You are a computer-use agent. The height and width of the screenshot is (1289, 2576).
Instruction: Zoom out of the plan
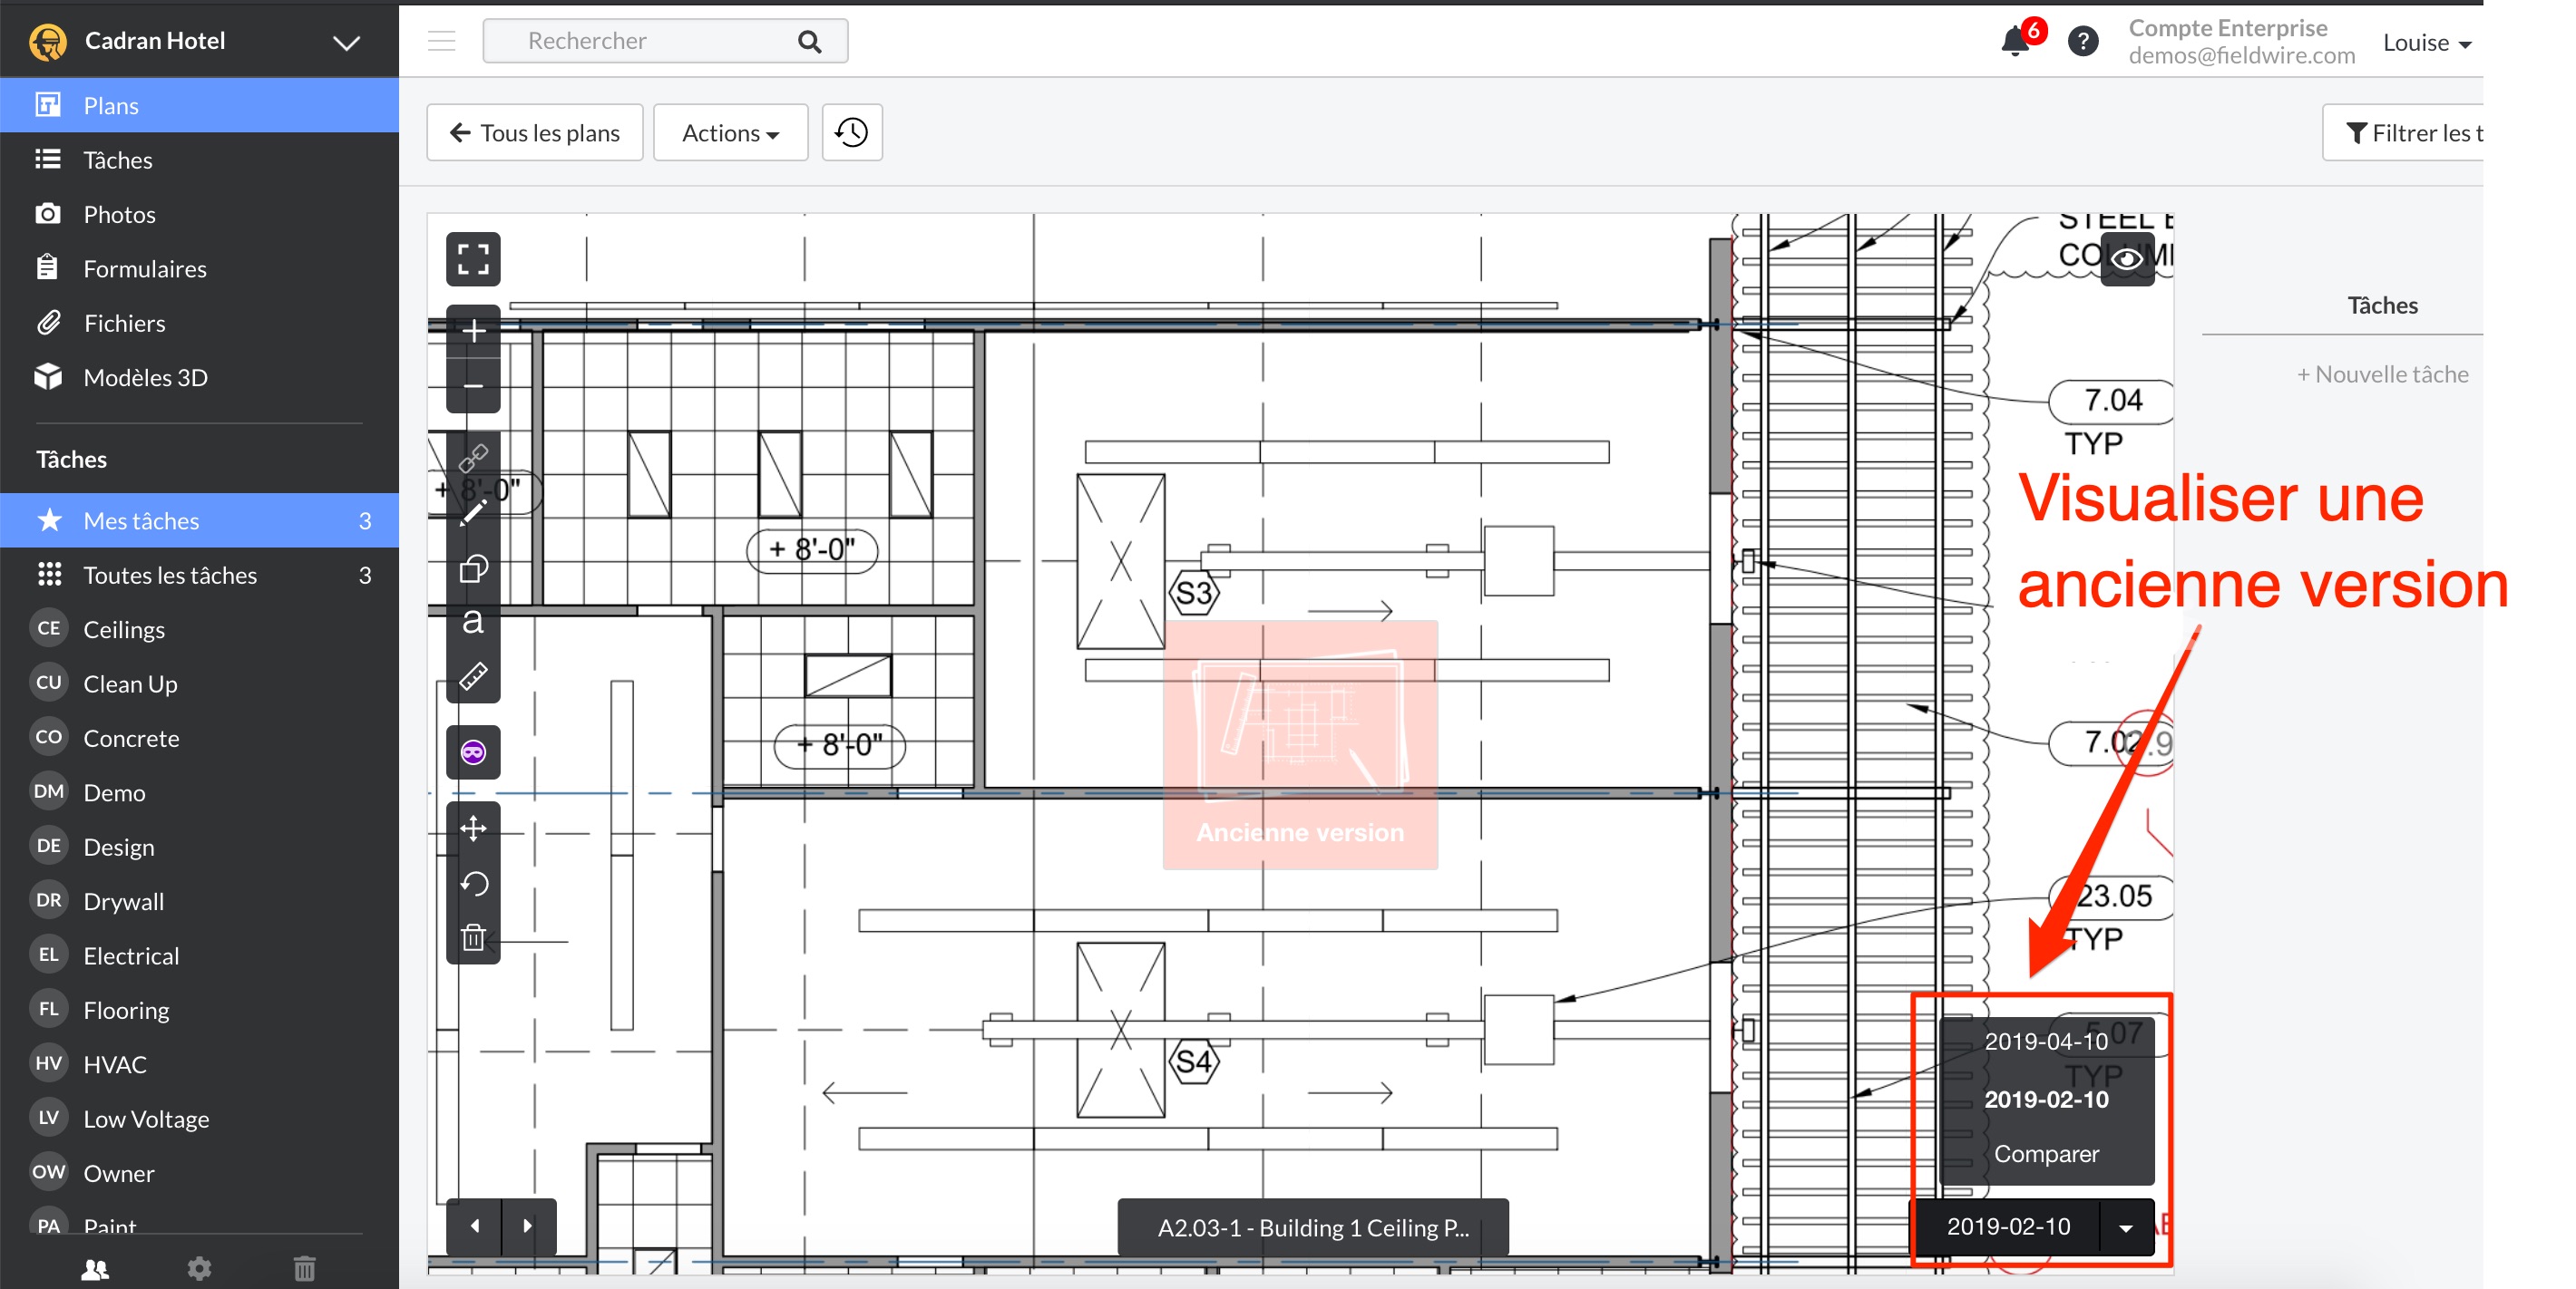point(473,385)
